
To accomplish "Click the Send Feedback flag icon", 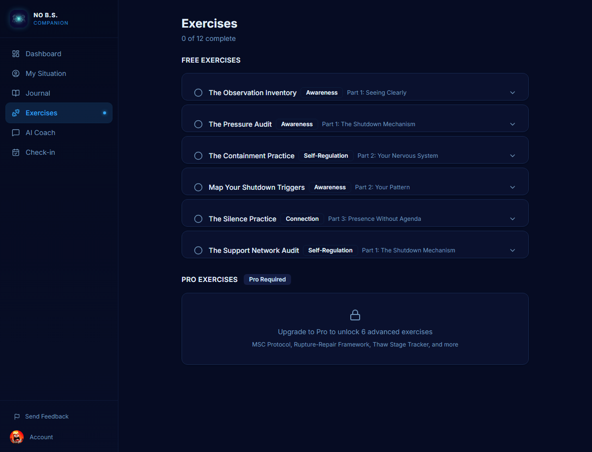I will [17, 417].
